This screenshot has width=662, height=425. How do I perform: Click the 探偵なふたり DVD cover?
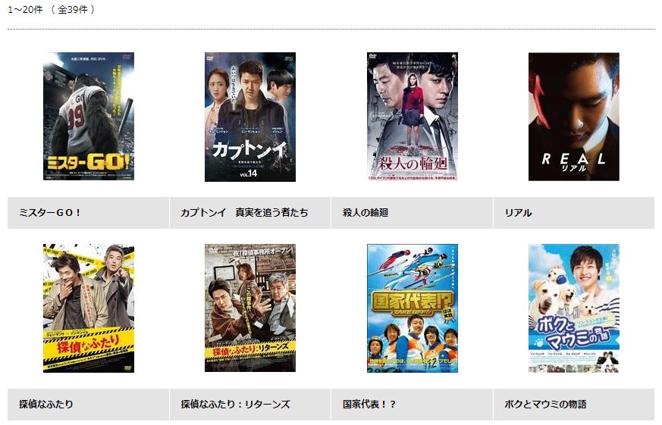[x=89, y=308]
